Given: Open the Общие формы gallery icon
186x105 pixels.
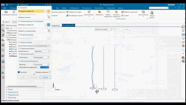Looking at the screenshot, I should point(152,13).
